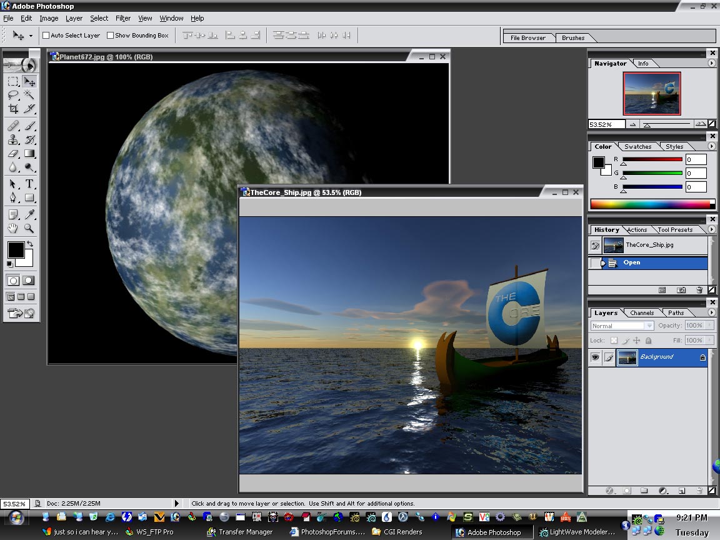Screen dimensions: 720x540
Task: Select the Type tool
Action: [x=29, y=184]
